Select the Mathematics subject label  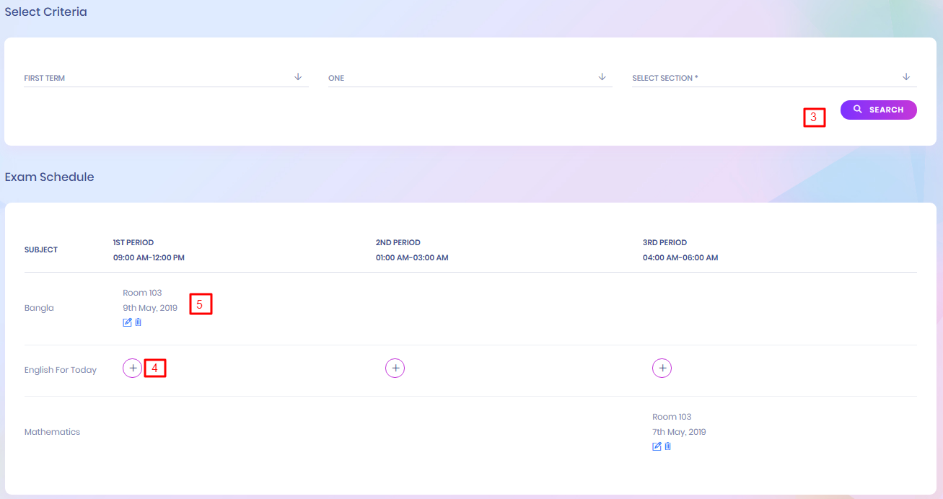[x=52, y=432]
